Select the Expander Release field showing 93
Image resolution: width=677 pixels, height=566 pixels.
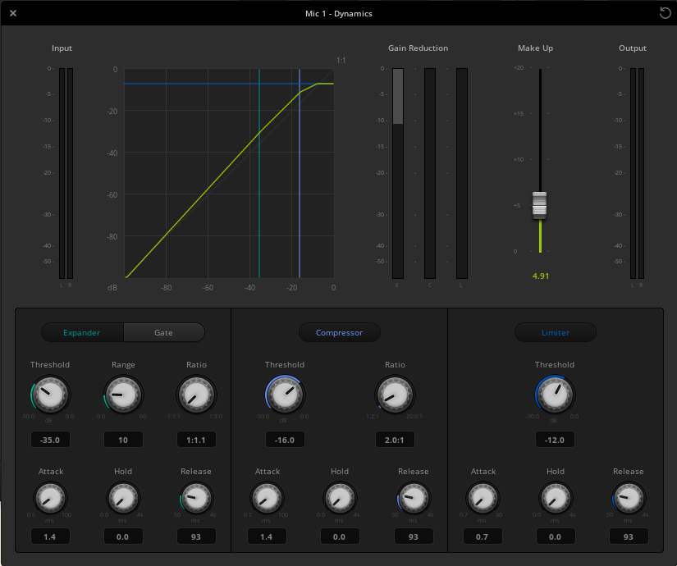[196, 536]
